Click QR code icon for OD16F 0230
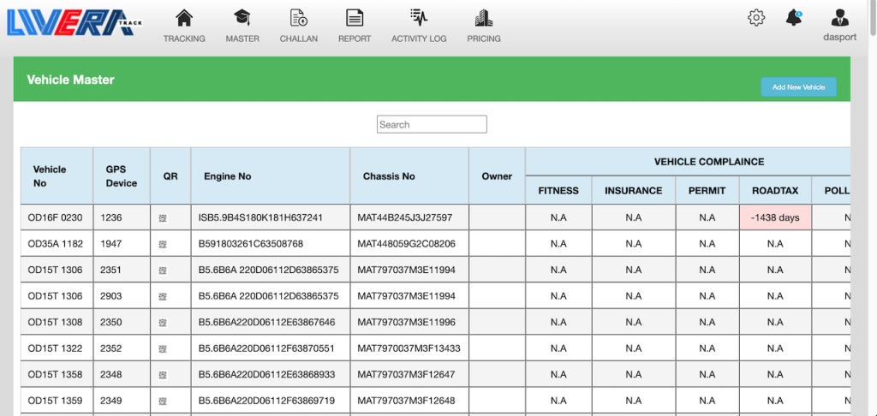This screenshot has width=877, height=416. [x=163, y=218]
